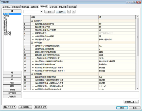The image size is (142, 111).
Task: Collapse the 纵向钢筋 section
Action: point(32,74)
